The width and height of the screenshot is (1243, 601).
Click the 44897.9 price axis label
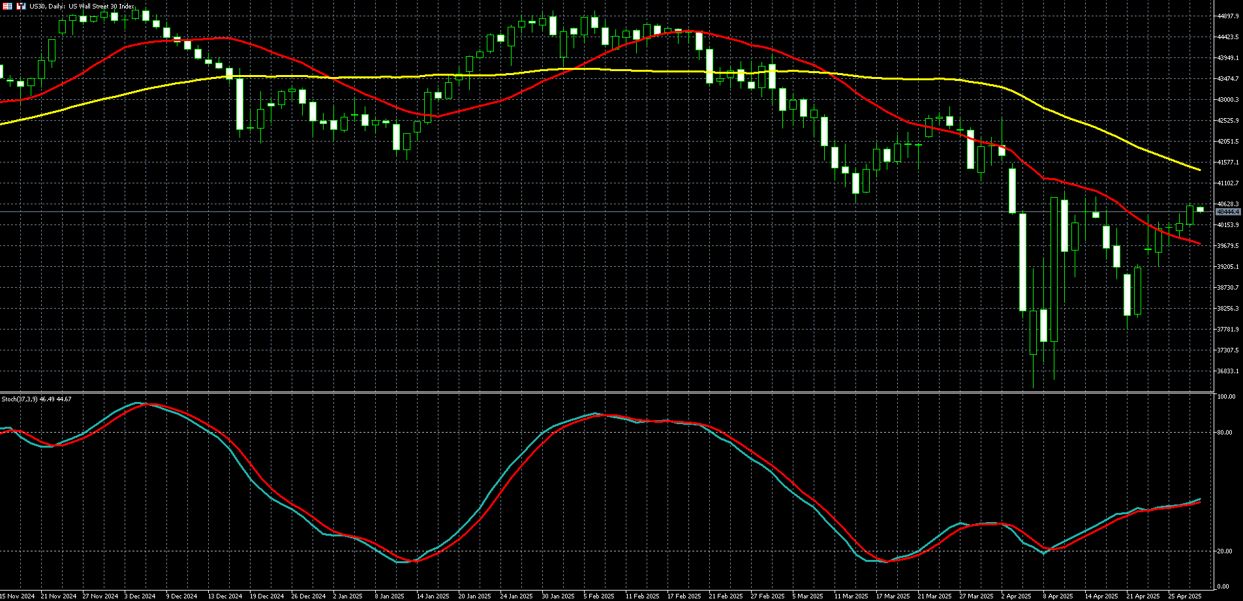1227,16
